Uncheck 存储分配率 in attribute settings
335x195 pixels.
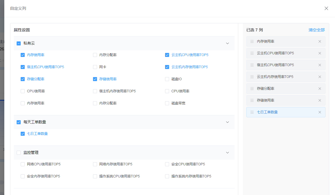[x=23, y=79]
